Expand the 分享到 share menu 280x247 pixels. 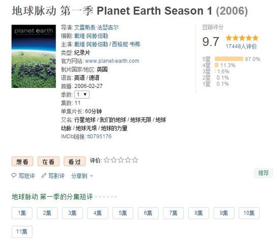click(82, 176)
